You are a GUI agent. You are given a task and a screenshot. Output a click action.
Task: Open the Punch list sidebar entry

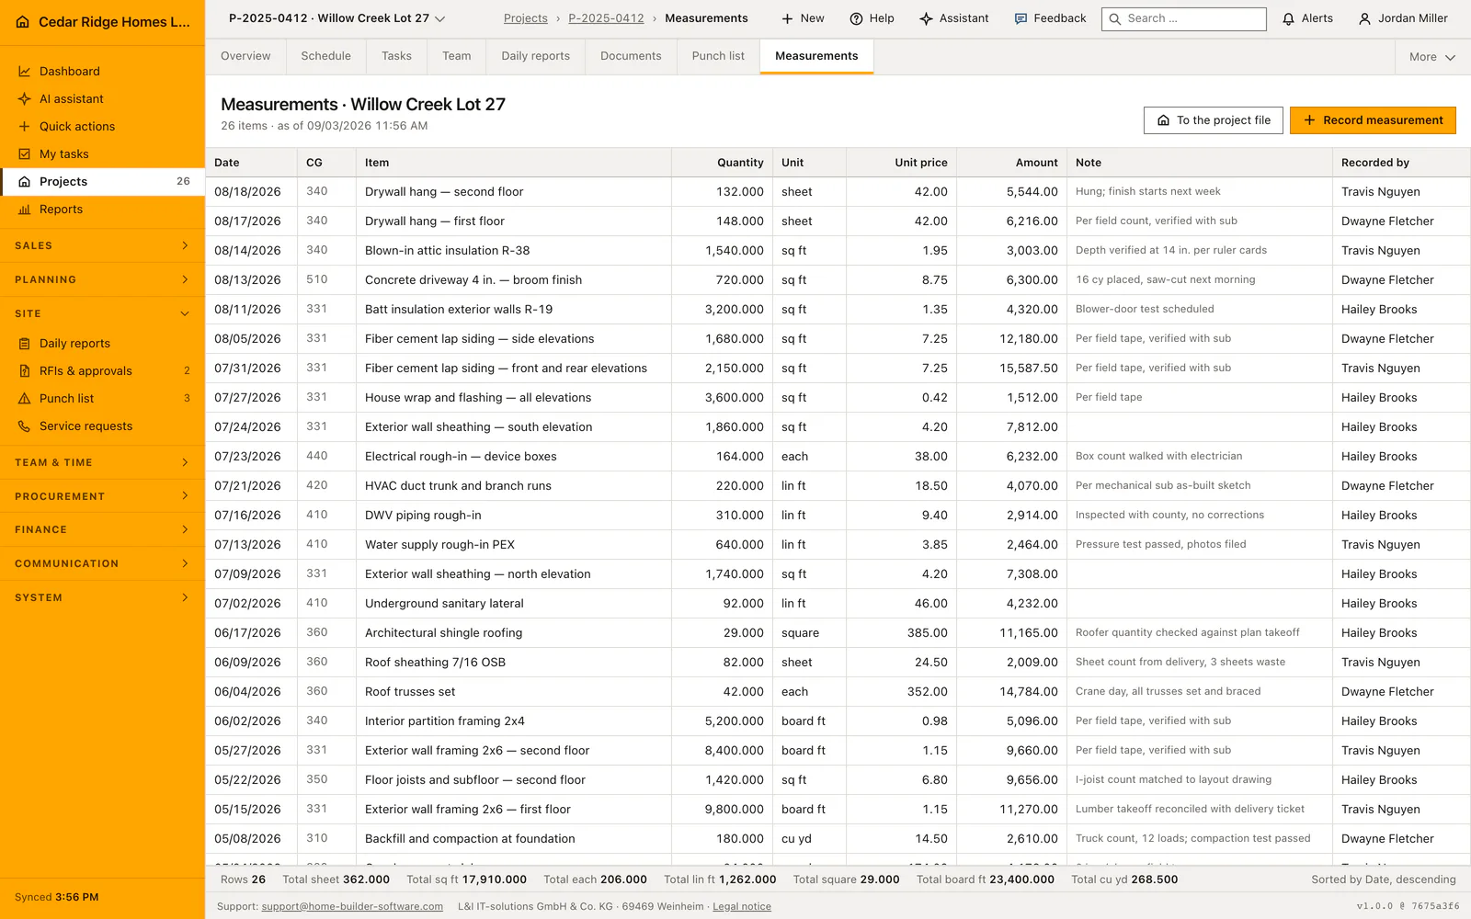point(102,398)
